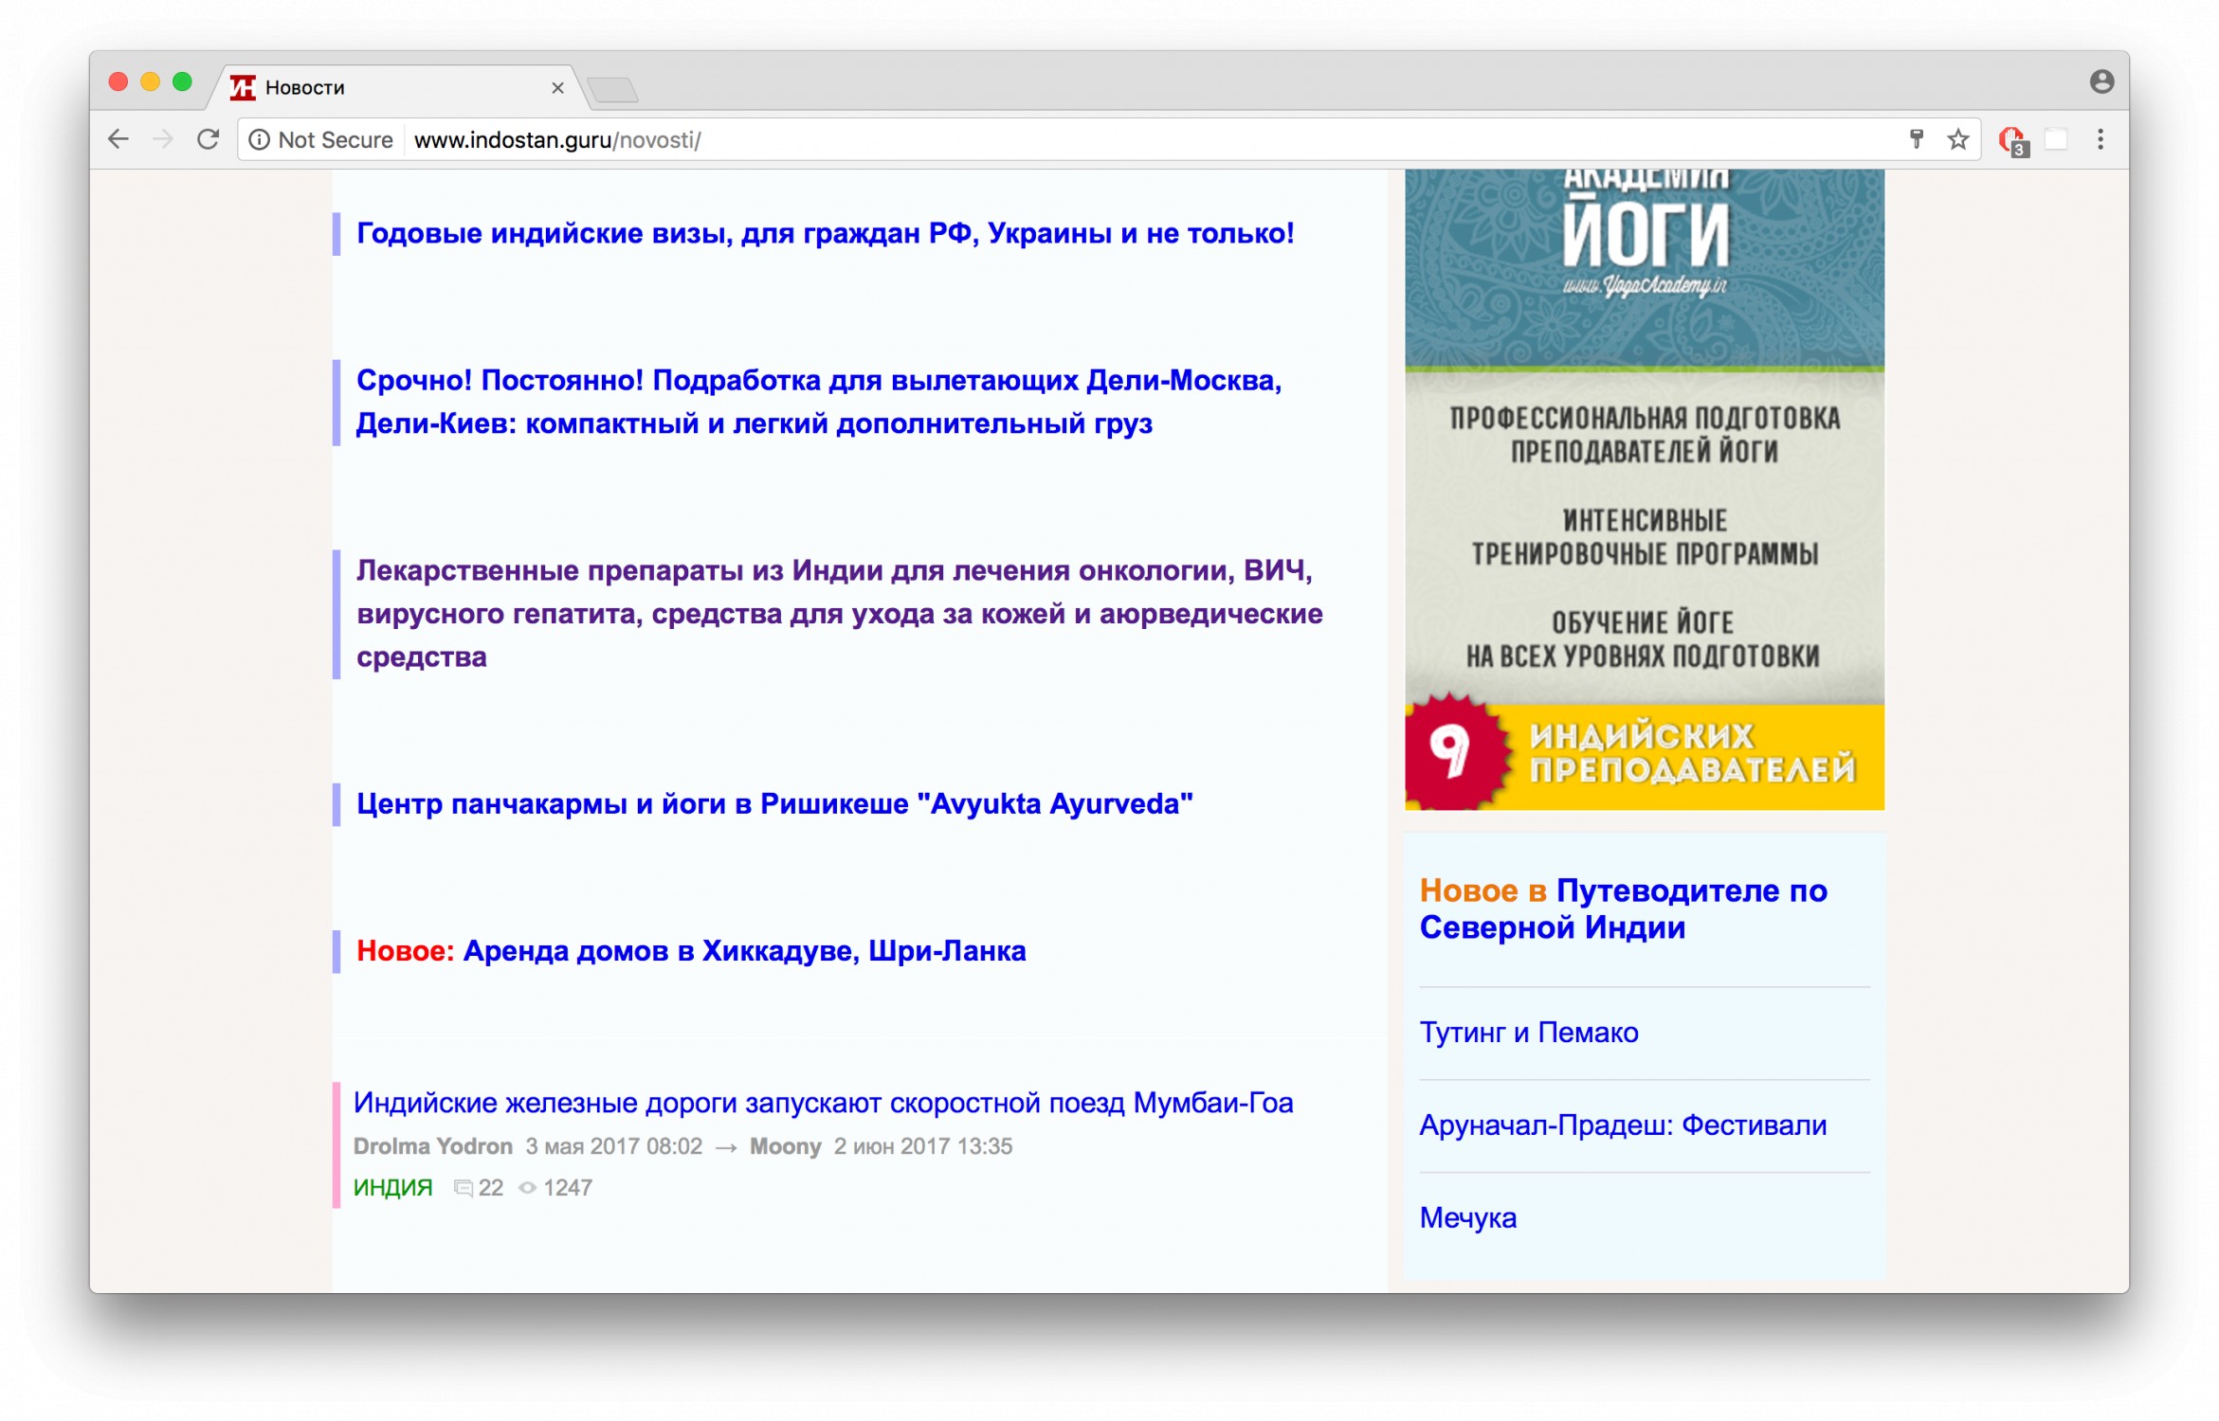Open the Годовые индийские визы link
Screen dimensions: 2219x1421
[825, 233]
